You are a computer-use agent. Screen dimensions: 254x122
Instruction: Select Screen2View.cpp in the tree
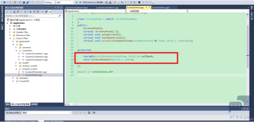pyautogui.click(x=33, y=75)
